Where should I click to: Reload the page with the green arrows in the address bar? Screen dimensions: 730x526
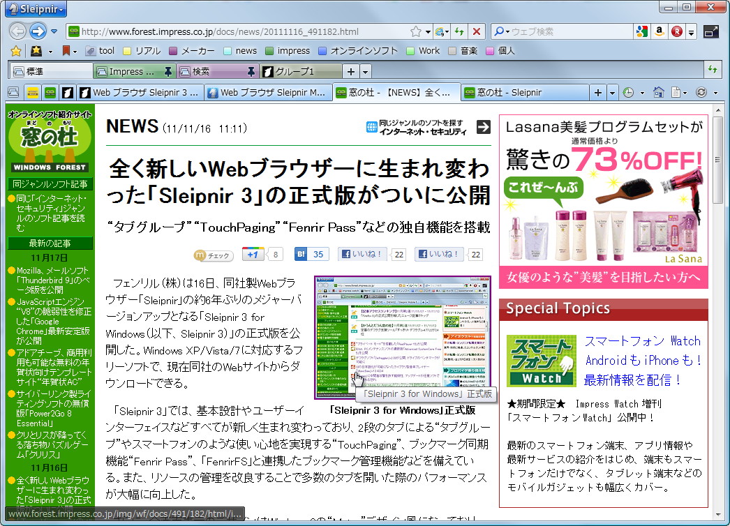tap(459, 31)
